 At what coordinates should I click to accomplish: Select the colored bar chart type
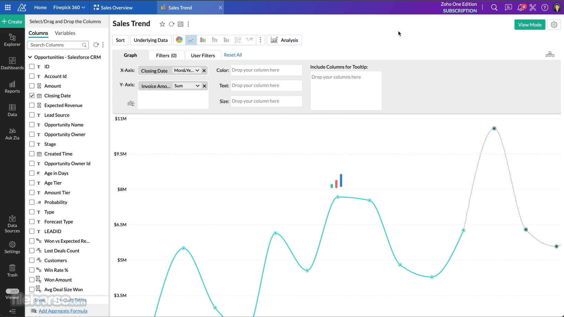point(203,40)
